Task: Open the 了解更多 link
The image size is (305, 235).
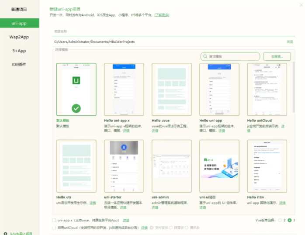Action: [163, 15]
